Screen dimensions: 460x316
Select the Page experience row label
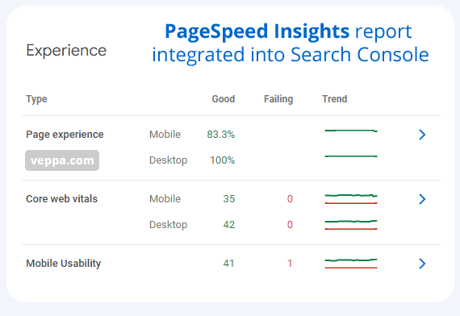click(x=65, y=135)
